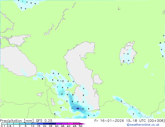The image size is (165, 127).
Task: Click the legend label "0.1"
Action: (x=3, y=126)
